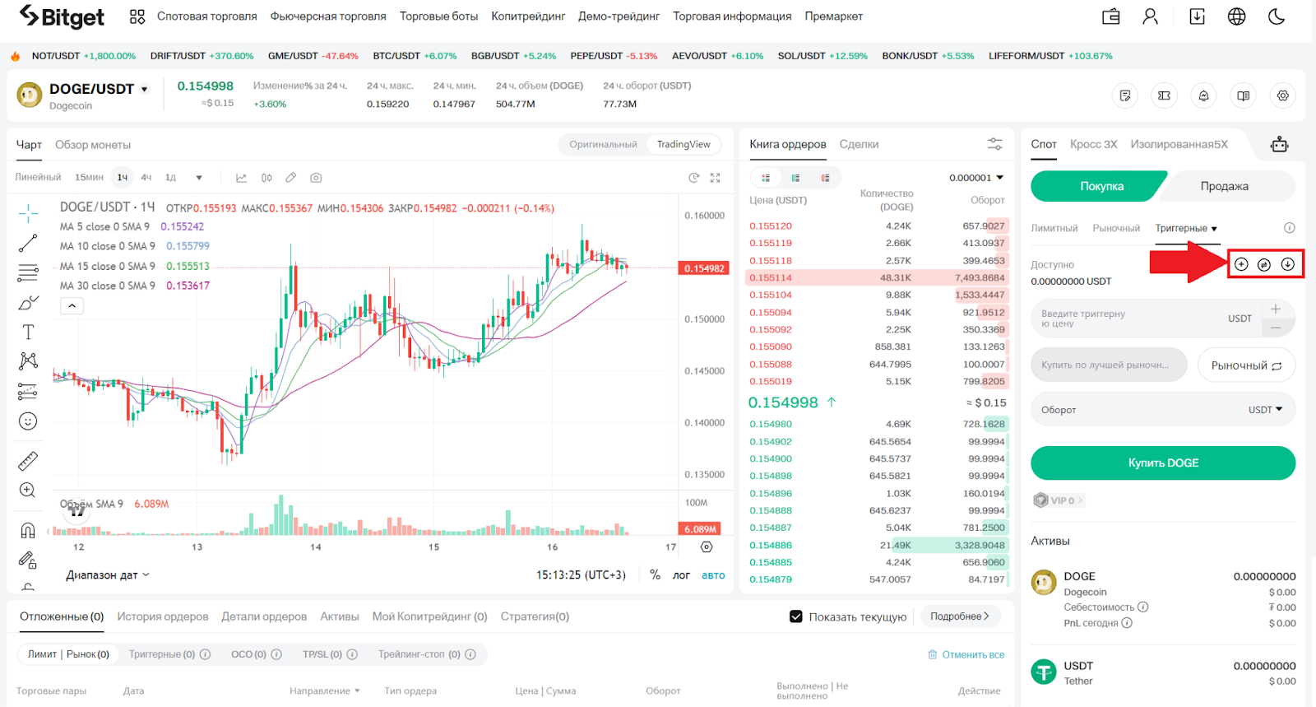Click the BTC/USDT ticker in top strip
The width and height of the screenshot is (1316, 707).
tap(415, 56)
